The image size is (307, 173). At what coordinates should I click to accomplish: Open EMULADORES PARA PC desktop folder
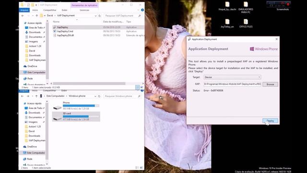(246, 8)
